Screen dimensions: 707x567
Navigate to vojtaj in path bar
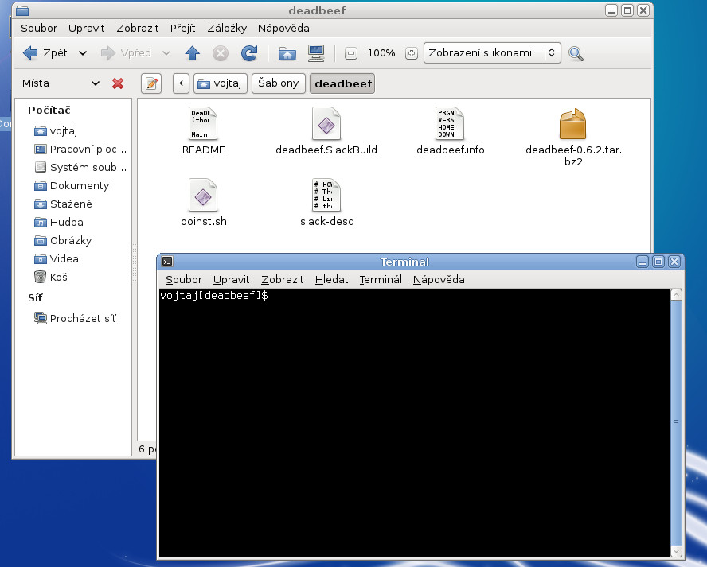221,83
